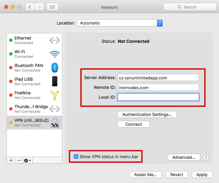This screenshot has width=219, height=183.
Task: Click the Authentication Settings button
Action: pos(147,115)
